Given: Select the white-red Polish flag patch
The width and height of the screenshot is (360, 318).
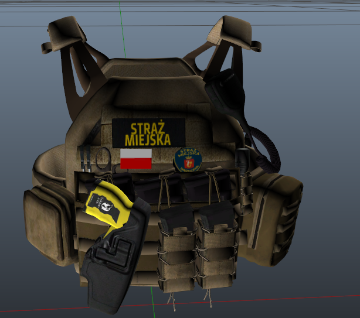Looking at the screenshot, I should point(136,158).
